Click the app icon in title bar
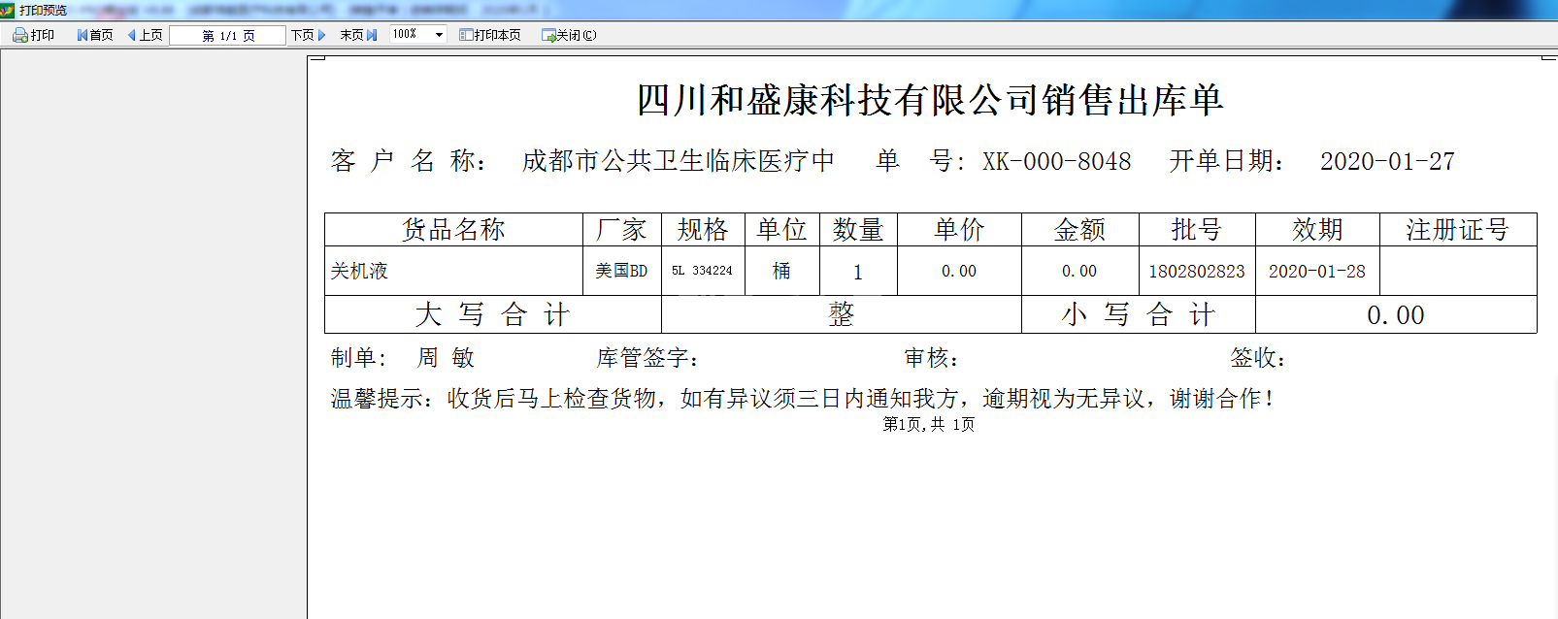 click(x=8, y=10)
